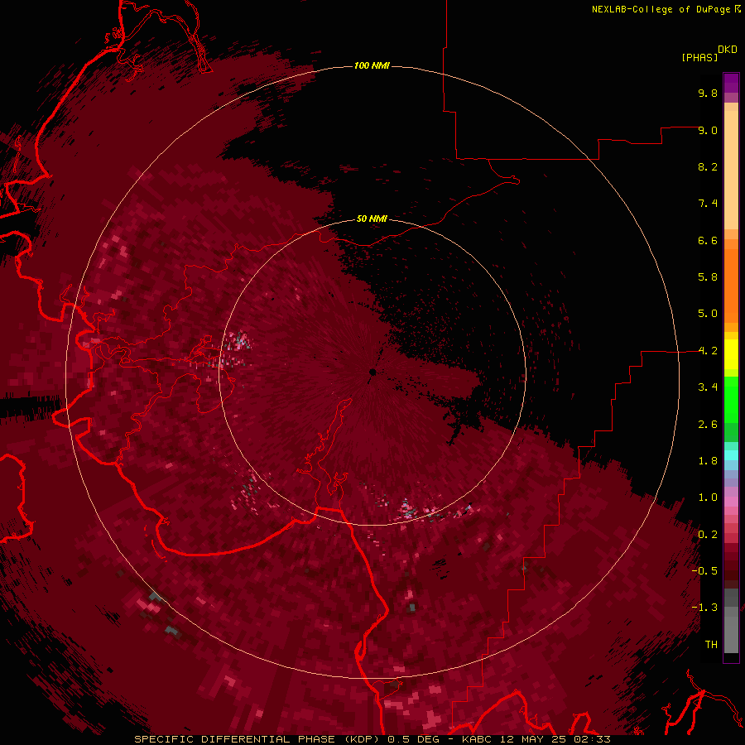This screenshot has height=745, width=745.
Task: Click the 7.4 value on the color scale
Action: click(x=708, y=204)
